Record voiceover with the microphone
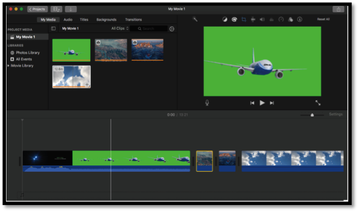The width and height of the screenshot is (359, 212). (207, 102)
